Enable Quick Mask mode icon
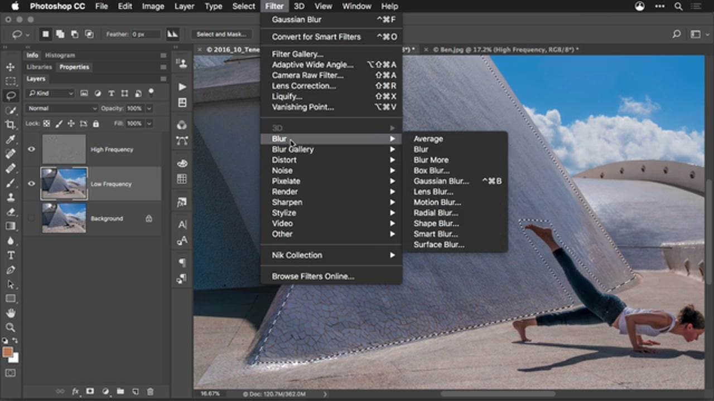The image size is (714, 401). (x=11, y=373)
